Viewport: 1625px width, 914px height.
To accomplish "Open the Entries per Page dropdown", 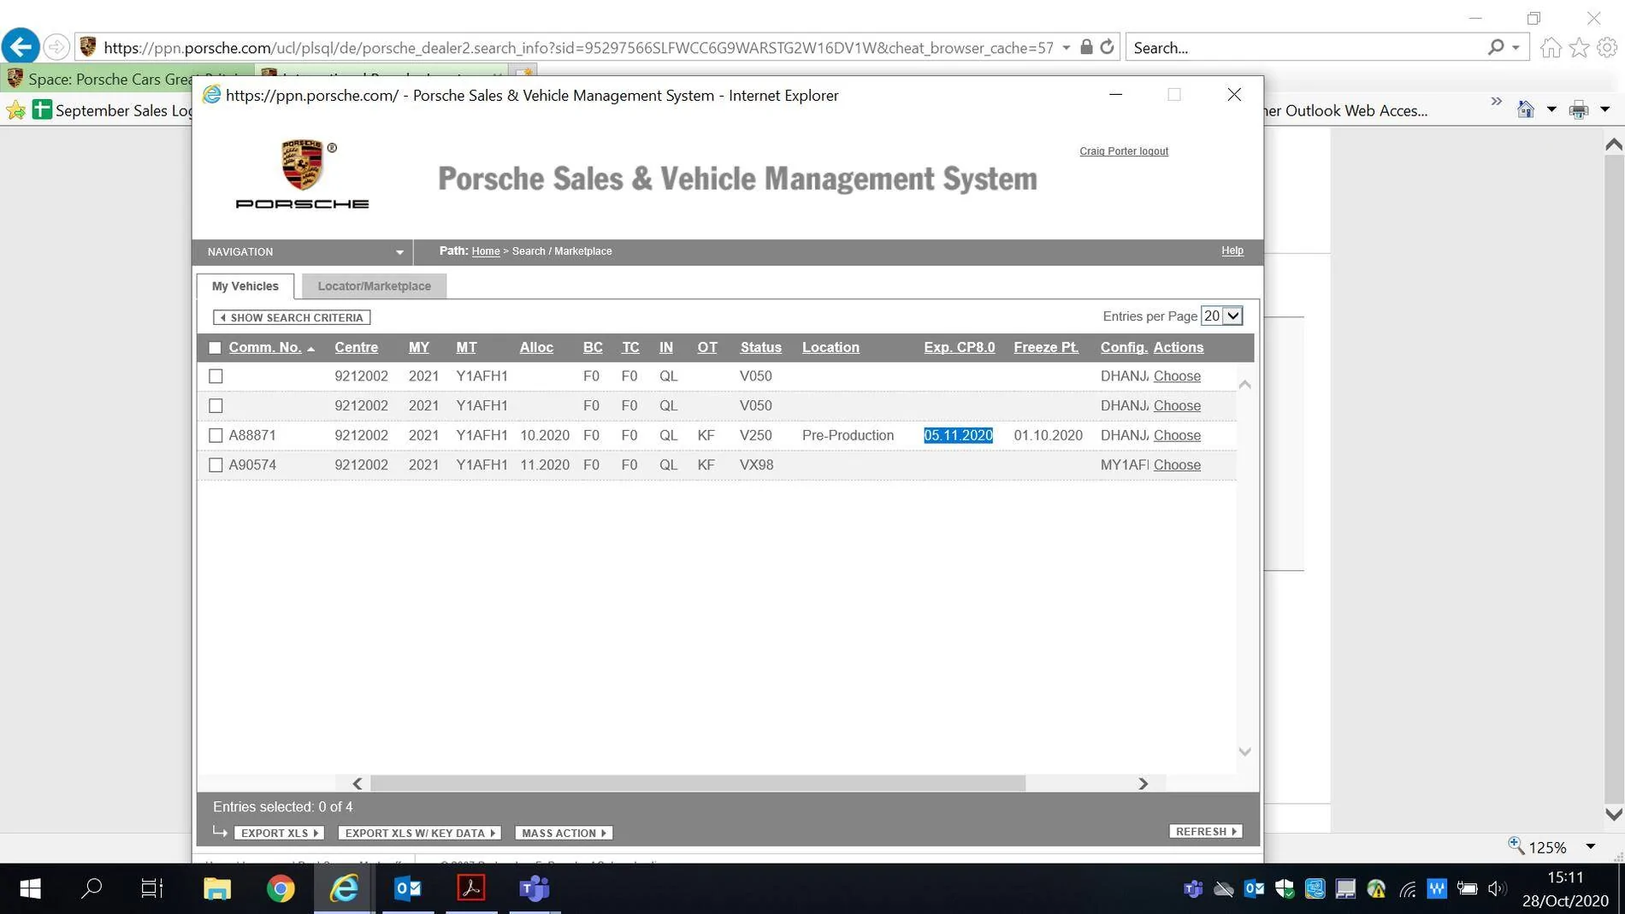I will point(1221,316).
